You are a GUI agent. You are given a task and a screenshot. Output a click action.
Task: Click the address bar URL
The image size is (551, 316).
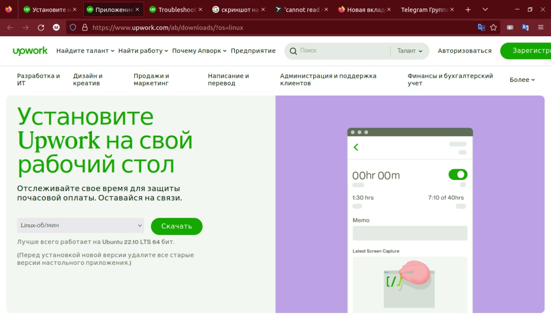pos(168,28)
